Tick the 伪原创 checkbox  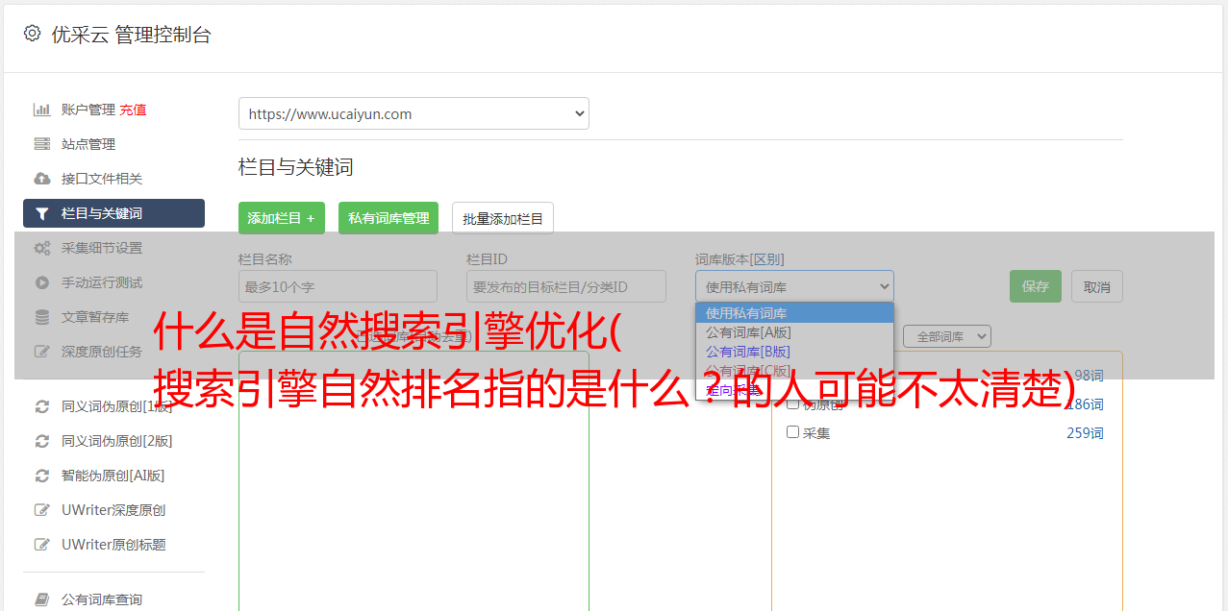coord(793,403)
